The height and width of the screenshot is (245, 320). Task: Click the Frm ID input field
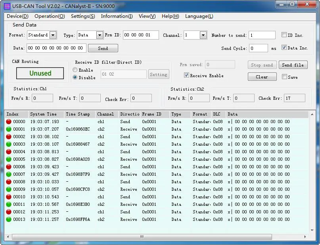(141, 35)
